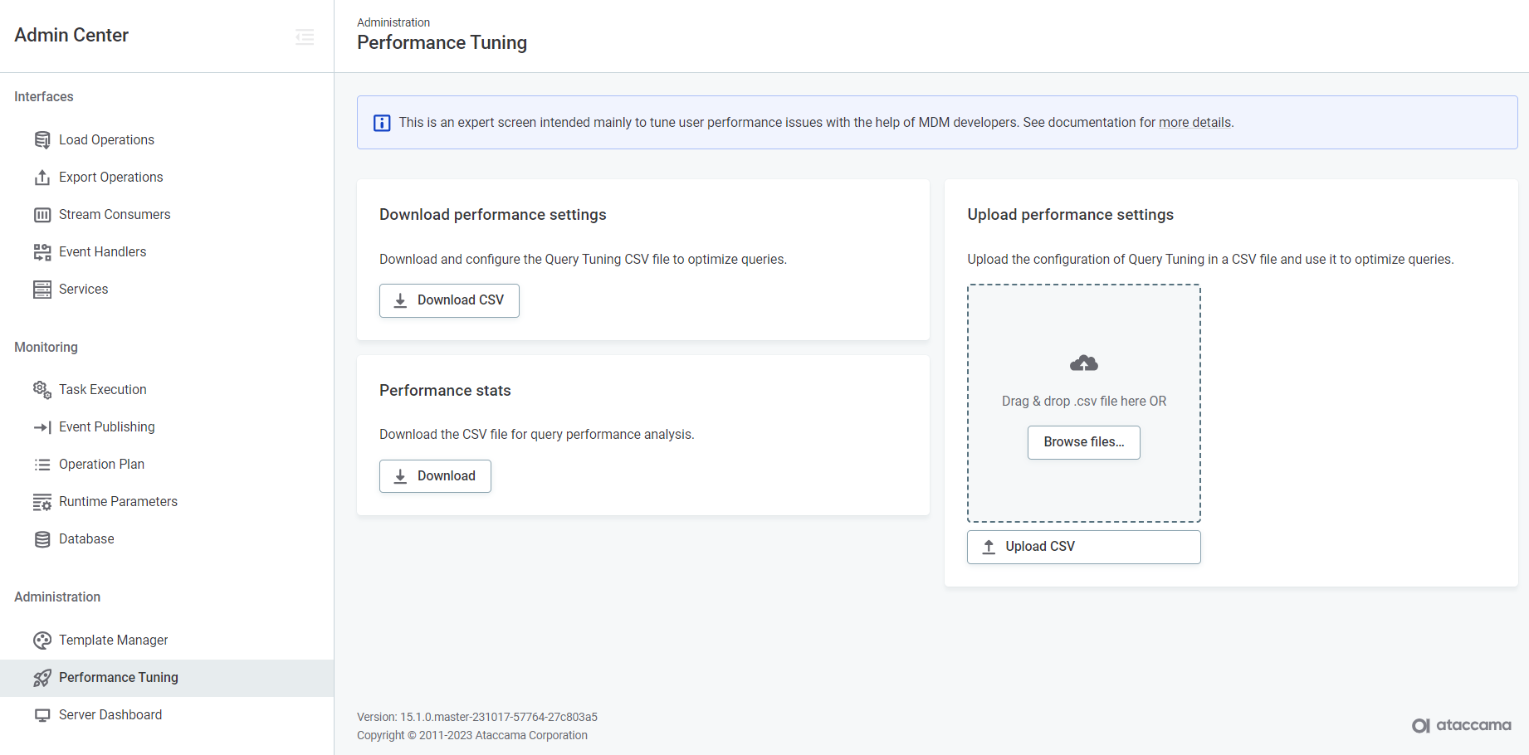Collapse the sidebar using the menu icon
The height and width of the screenshot is (755, 1529).
point(305,37)
